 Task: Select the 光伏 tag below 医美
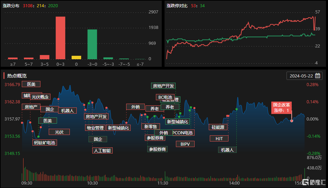[x=59, y=132]
